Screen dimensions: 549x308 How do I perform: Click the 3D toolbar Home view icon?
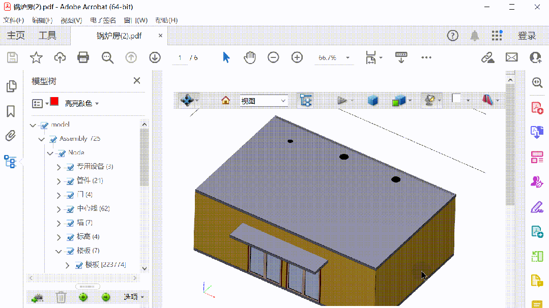click(x=226, y=101)
